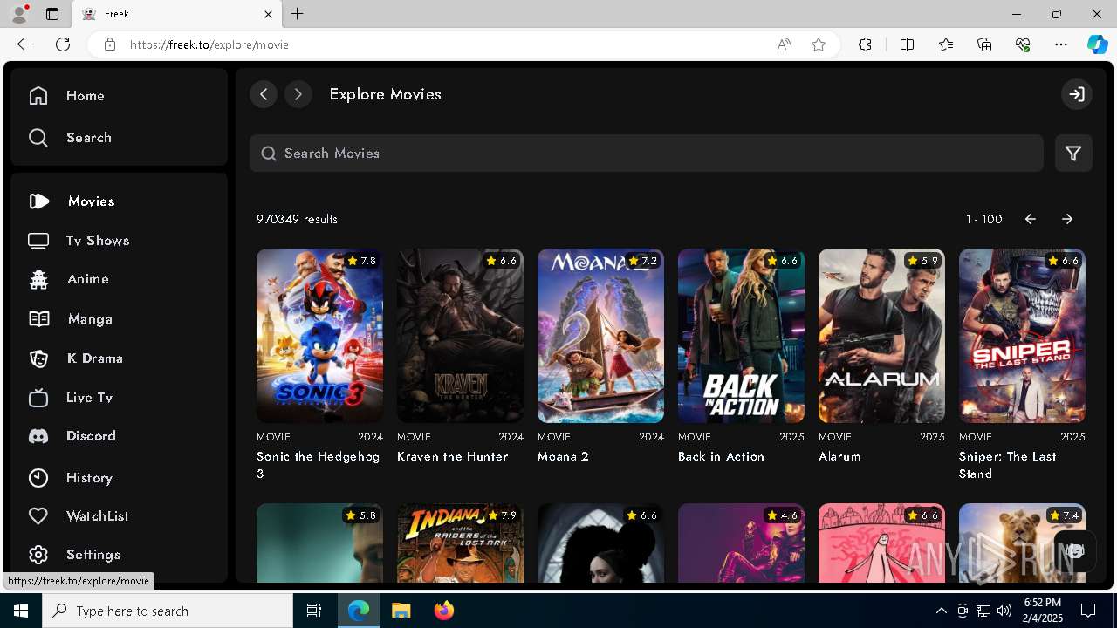Go to next results page arrow
Viewport: 1117px width, 628px height.
tap(1067, 219)
